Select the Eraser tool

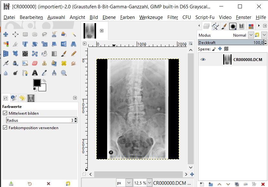[35, 63]
